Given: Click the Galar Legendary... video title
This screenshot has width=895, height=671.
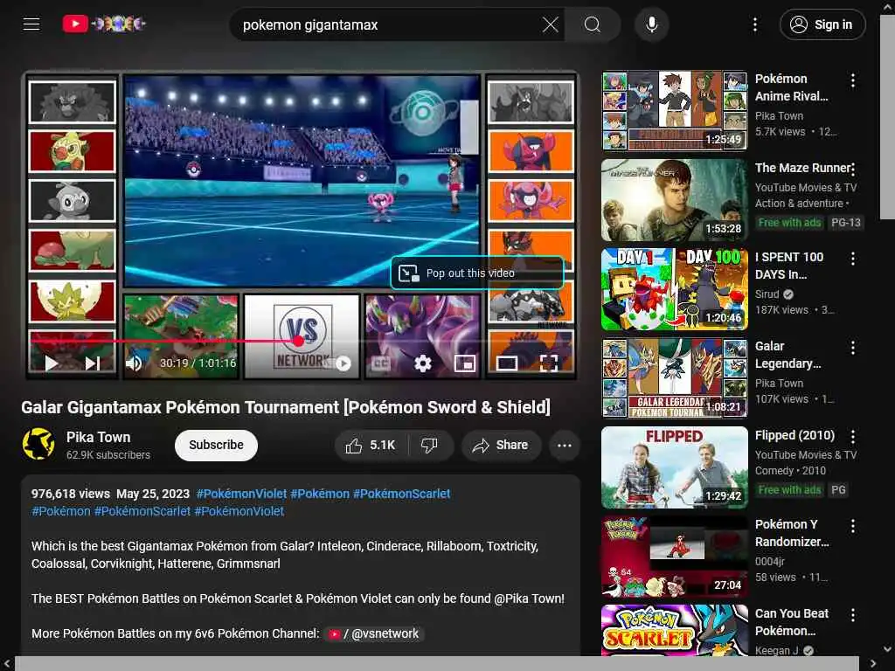Looking at the screenshot, I should click(x=787, y=355).
